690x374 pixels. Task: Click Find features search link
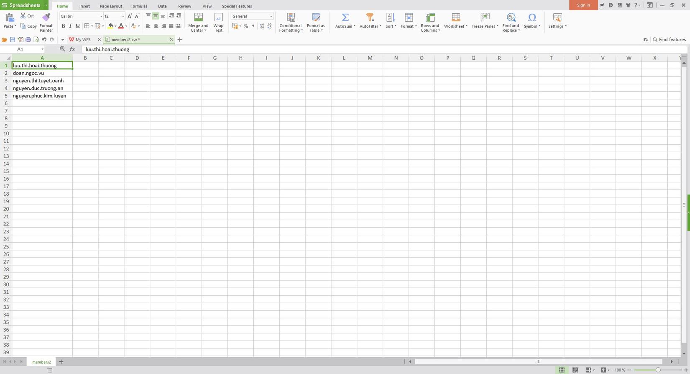click(x=670, y=40)
